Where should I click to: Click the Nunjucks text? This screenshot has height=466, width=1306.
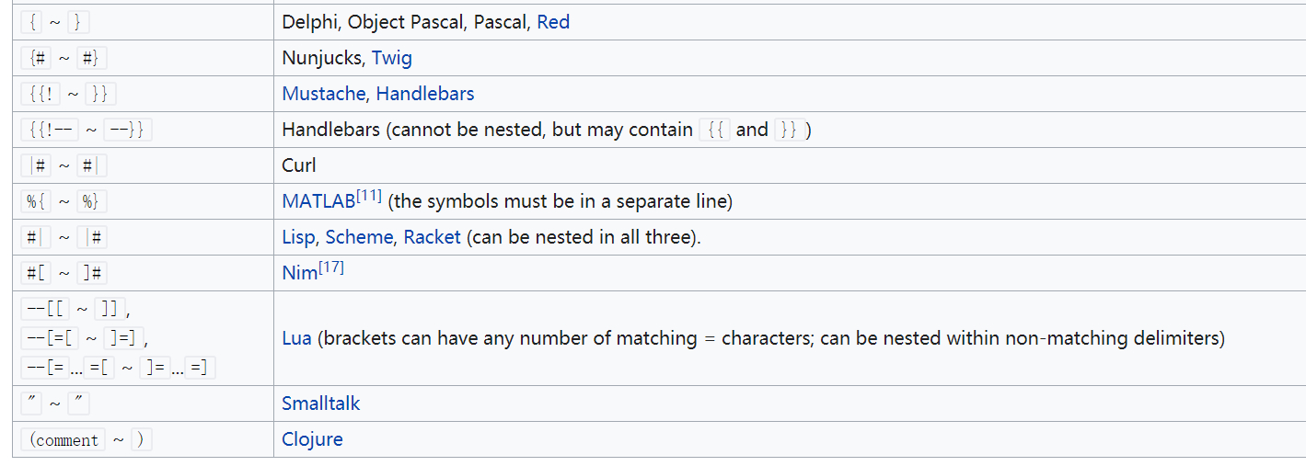click(x=322, y=59)
